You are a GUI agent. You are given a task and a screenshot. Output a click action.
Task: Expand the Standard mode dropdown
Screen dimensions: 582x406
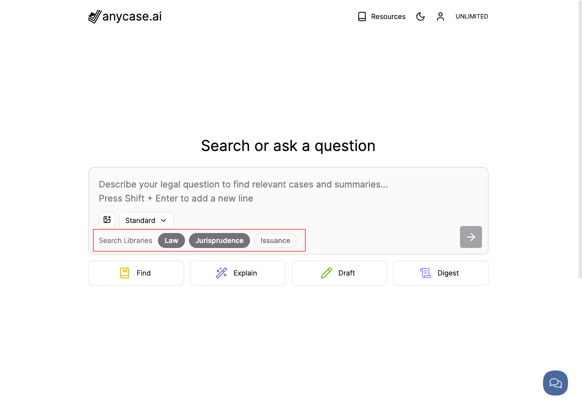[x=146, y=220]
